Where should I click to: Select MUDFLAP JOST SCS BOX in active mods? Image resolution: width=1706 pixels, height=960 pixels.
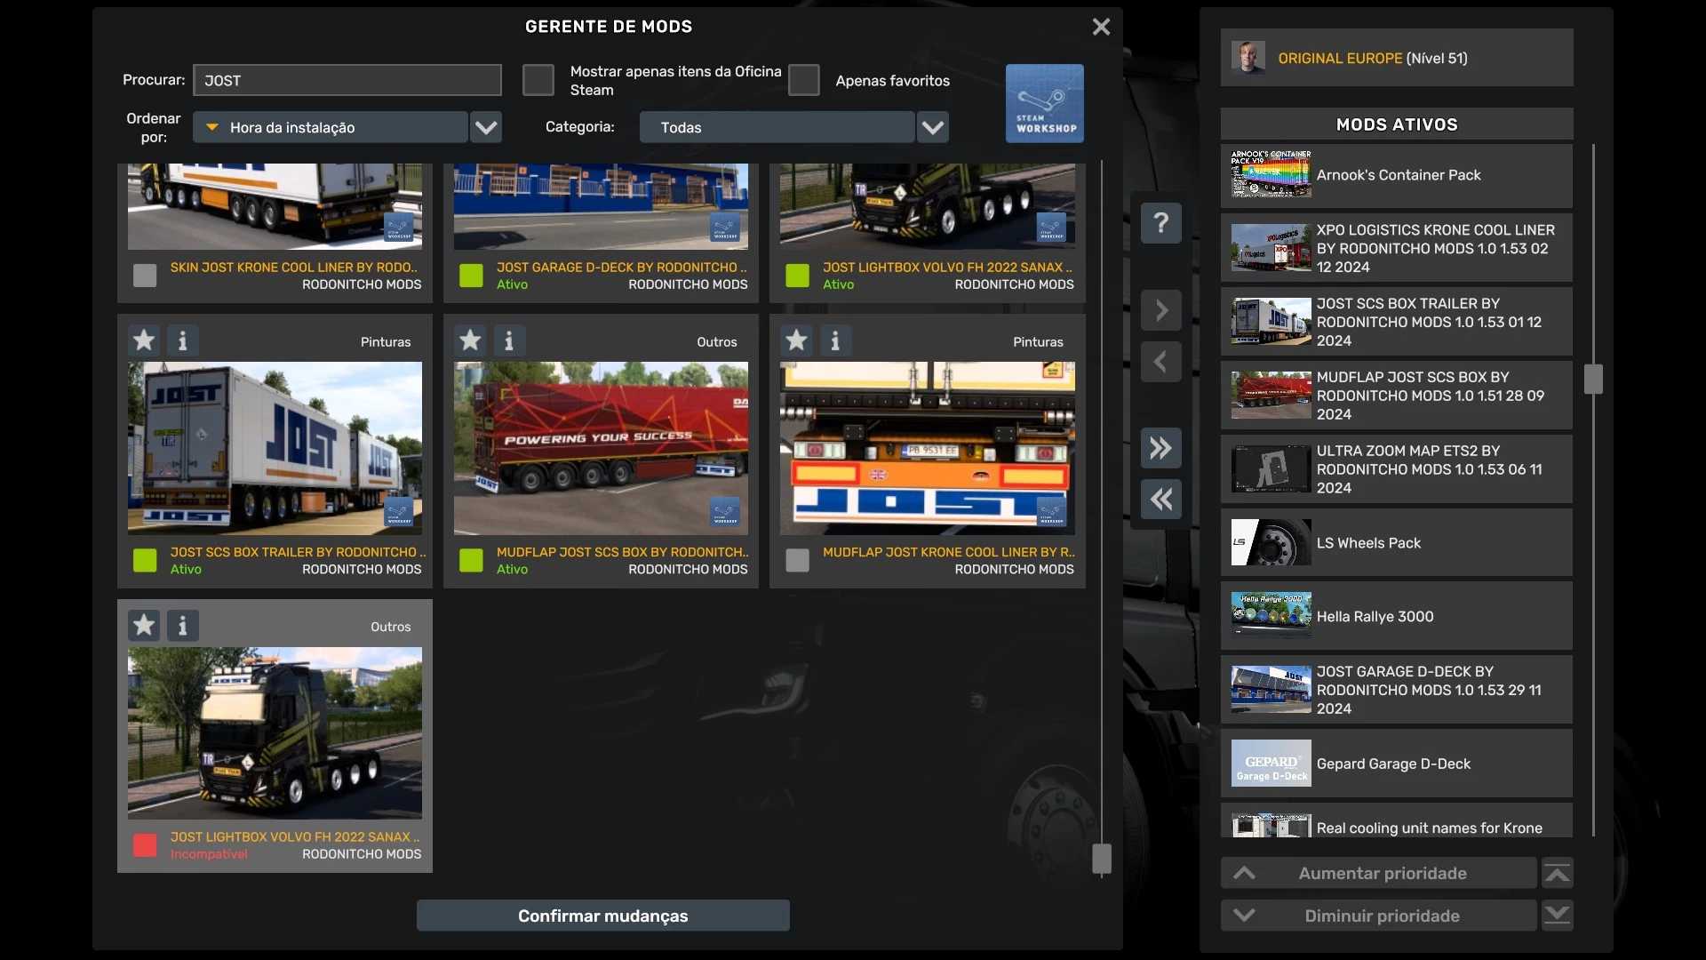tap(1397, 396)
